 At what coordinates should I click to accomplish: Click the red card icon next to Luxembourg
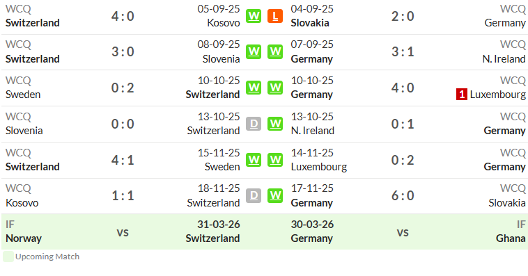(462, 95)
